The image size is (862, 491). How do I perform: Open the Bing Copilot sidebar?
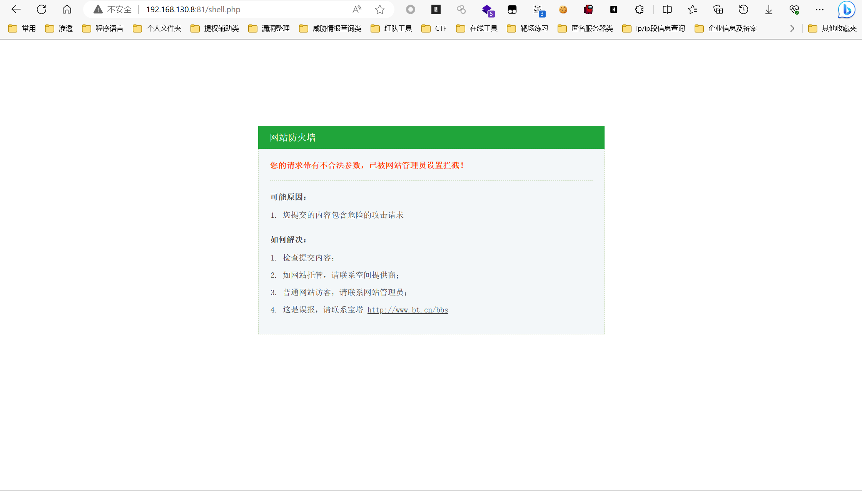coord(847,10)
